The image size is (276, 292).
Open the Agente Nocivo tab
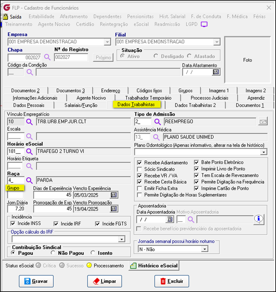91,98
